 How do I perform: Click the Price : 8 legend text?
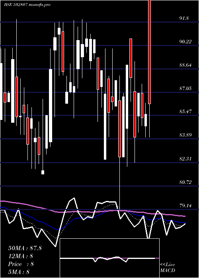(x=21, y=264)
